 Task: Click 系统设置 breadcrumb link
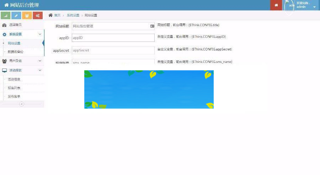click(73, 15)
